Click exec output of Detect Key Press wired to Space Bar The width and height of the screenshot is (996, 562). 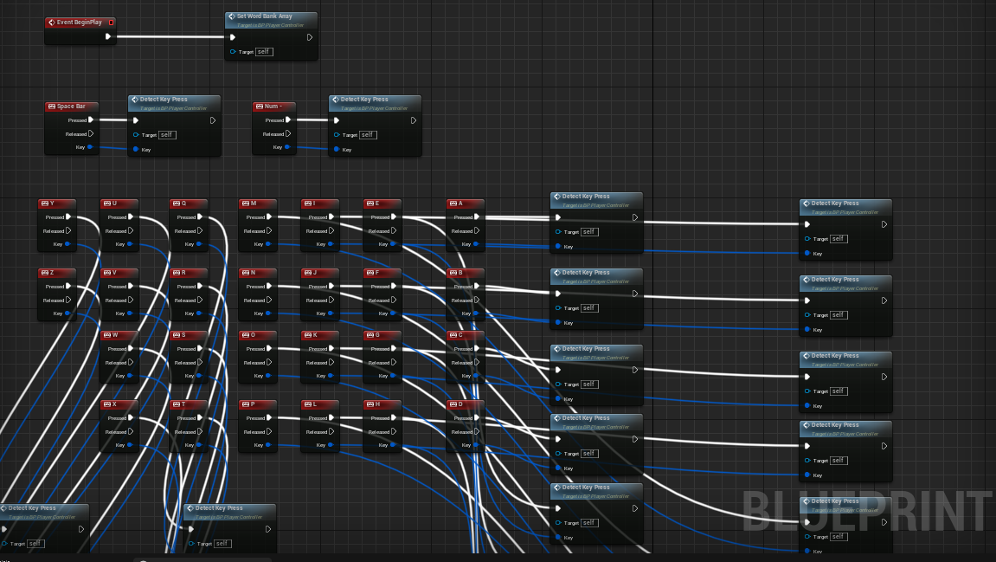click(x=213, y=120)
